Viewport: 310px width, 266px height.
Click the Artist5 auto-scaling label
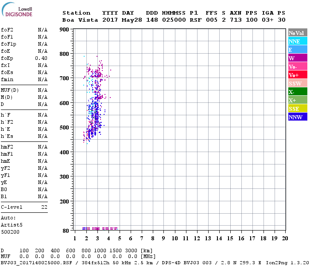coord(11,225)
